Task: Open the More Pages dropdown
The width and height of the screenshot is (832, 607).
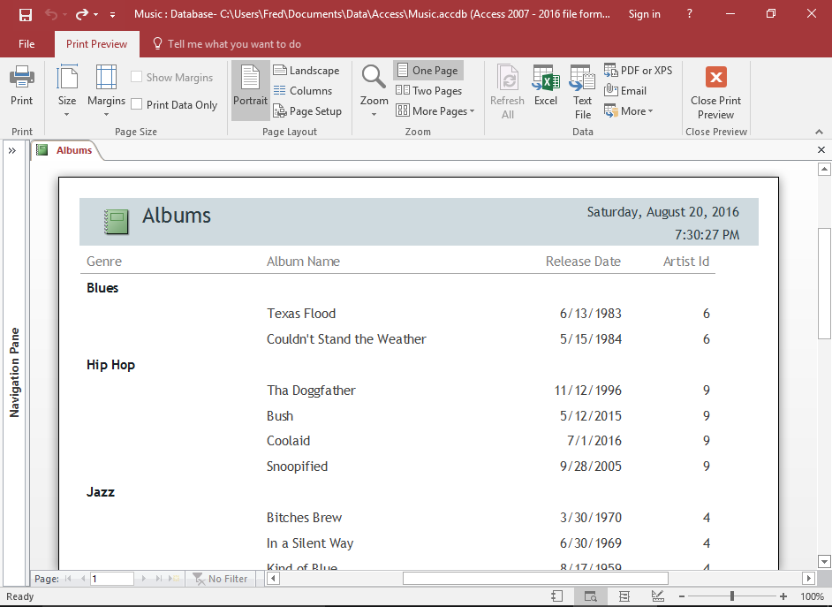Action: point(435,110)
